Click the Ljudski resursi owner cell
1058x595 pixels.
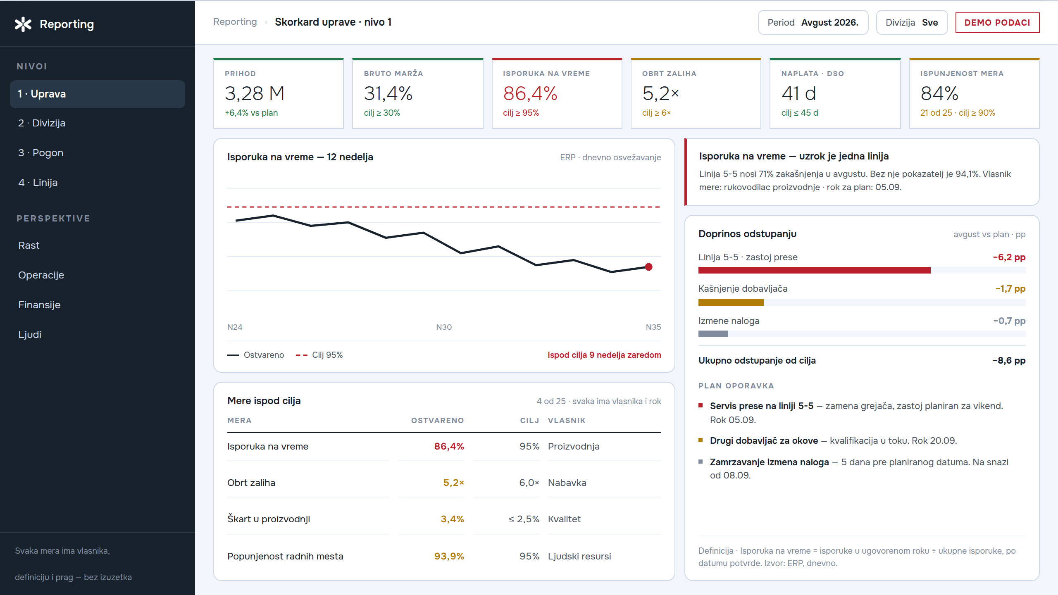579,556
